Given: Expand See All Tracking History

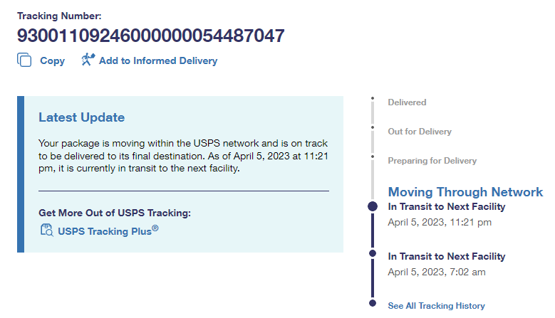Looking at the screenshot, I should [x=436, y=306].
